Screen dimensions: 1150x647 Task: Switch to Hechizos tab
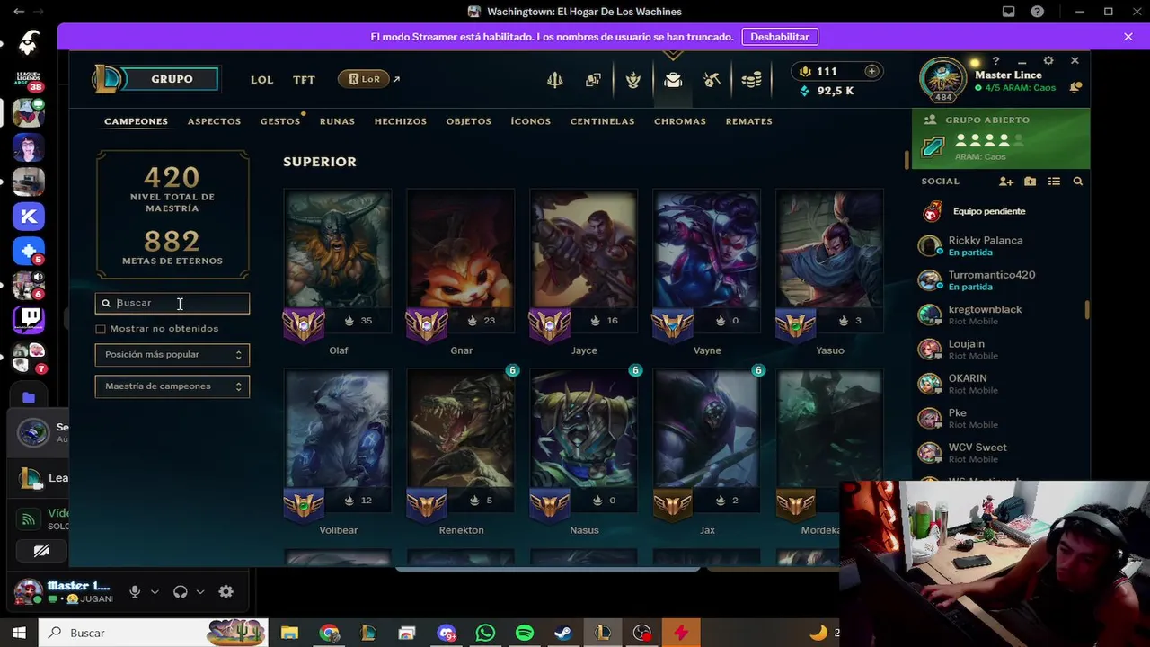(401, 121)
